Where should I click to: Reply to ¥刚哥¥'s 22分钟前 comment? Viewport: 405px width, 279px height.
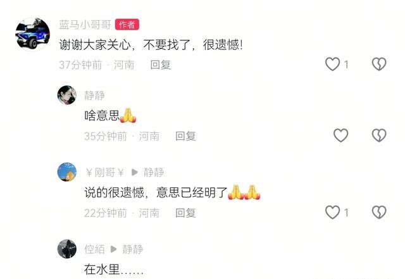[185, 213]
